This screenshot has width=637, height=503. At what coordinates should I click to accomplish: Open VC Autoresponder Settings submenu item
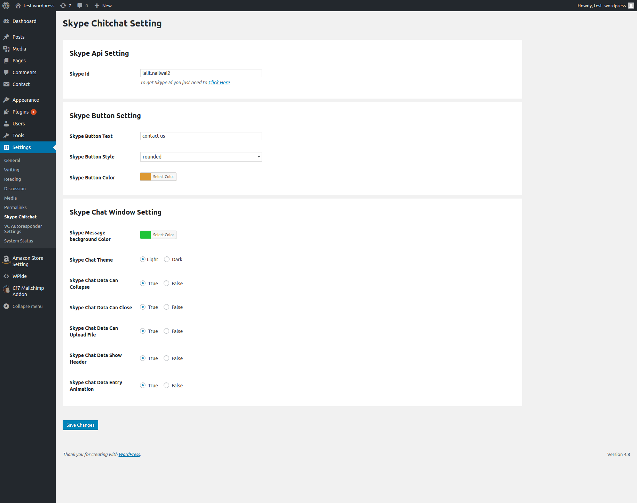point(23,229)
